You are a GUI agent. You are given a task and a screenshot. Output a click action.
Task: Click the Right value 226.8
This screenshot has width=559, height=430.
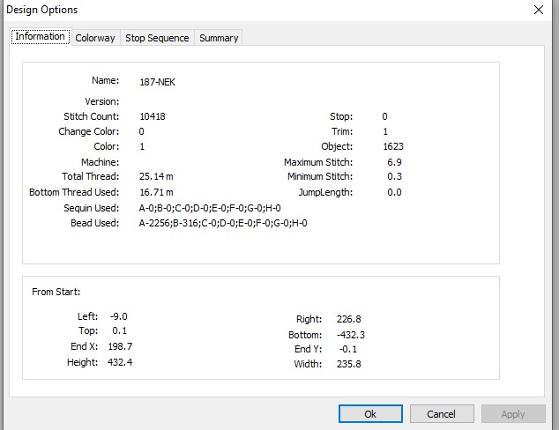pyautogui.click(x=348, y=319)
